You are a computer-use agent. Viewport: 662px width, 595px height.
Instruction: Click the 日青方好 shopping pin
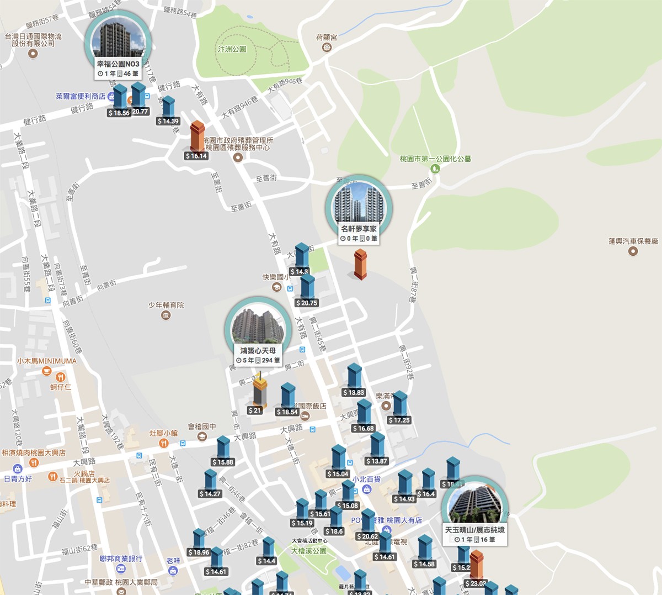click(18, 469)
